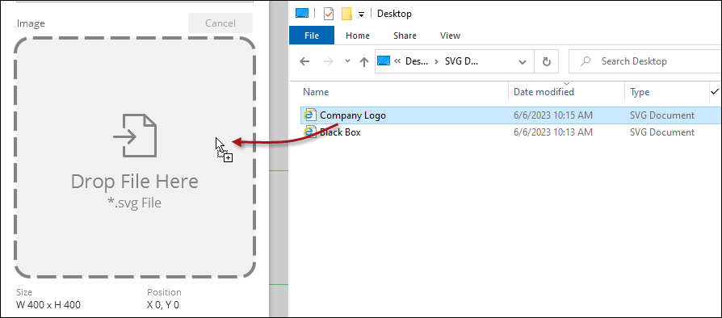Refresh the folder view
The width and height of the screenshot is (722, 318).
547,61
